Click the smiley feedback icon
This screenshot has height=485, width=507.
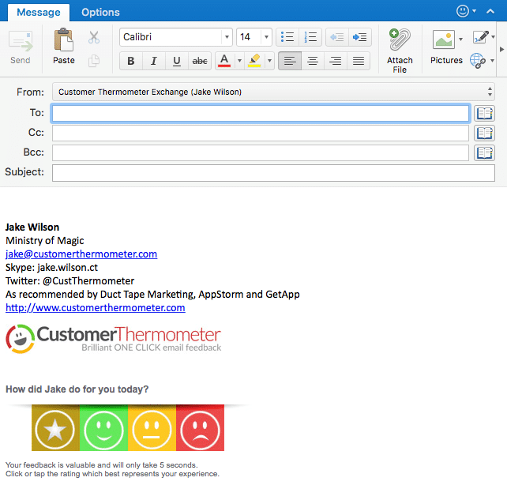coord(462,11)
